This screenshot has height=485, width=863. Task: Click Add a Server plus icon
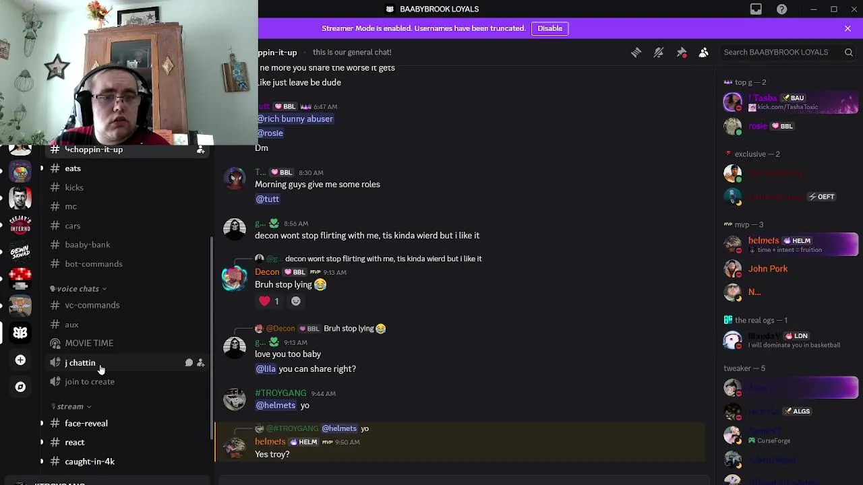point(20,360)
